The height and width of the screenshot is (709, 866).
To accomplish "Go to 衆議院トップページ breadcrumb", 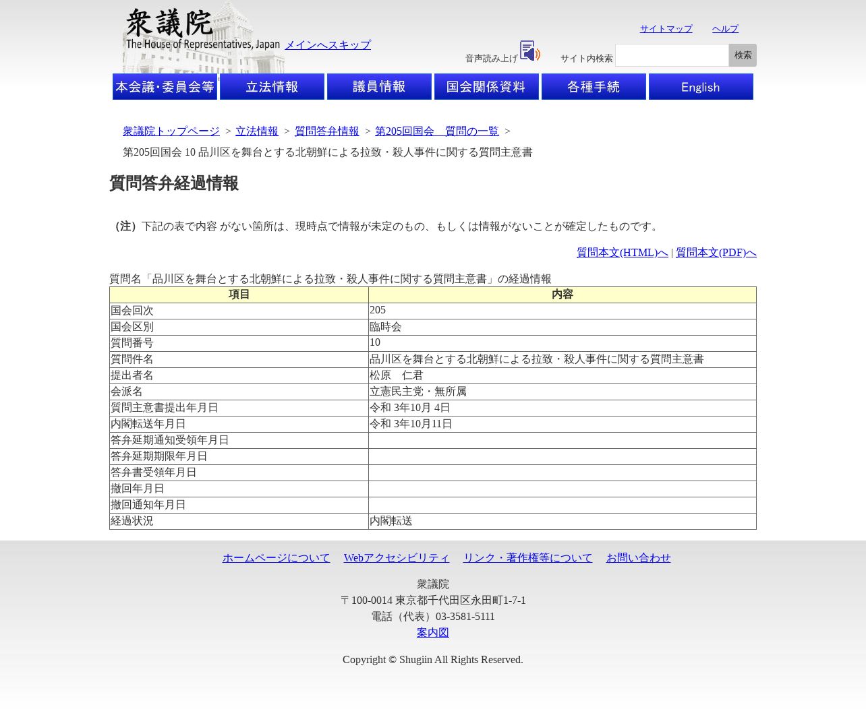I will [x=171, y=131].
